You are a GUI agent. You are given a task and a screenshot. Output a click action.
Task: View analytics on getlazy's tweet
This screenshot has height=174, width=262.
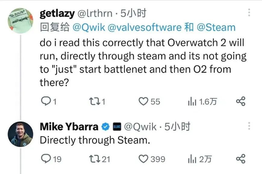pos(191,101)
